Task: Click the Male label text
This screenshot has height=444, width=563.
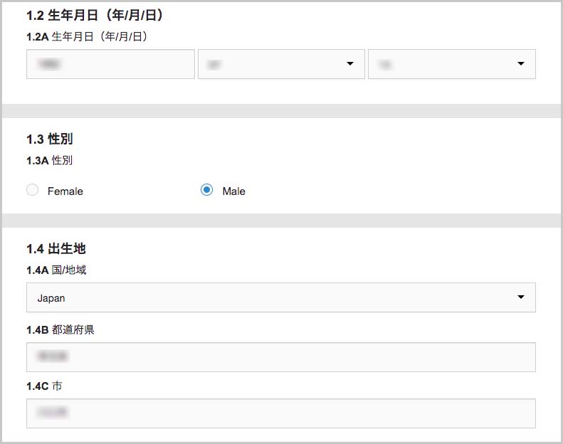Action: [x=233, y=191]
